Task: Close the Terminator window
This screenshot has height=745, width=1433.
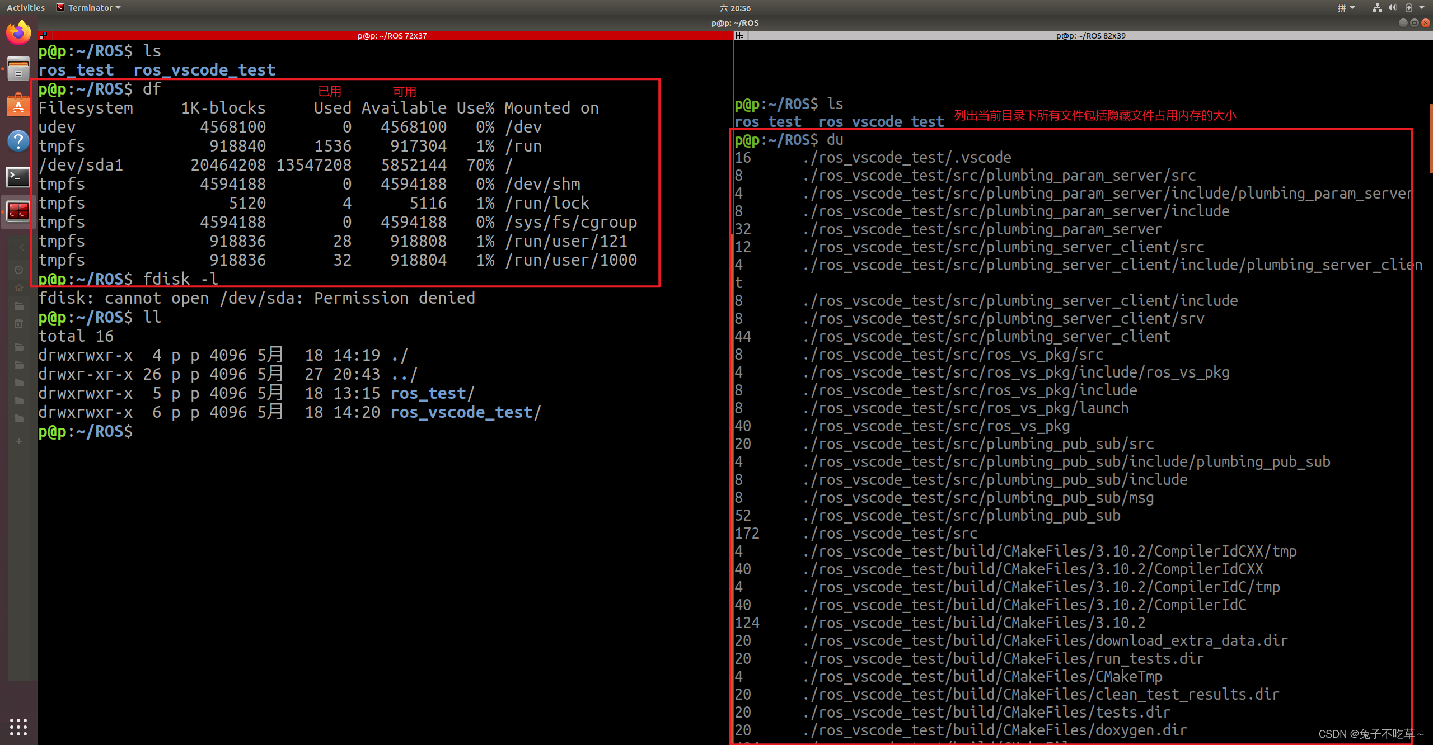Action: point(1426,23)
